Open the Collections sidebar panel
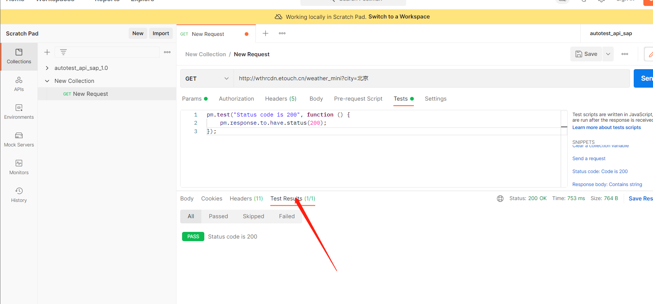Viewport: 653px width, 304px height. pyautogui.click(x=19, y=56)
